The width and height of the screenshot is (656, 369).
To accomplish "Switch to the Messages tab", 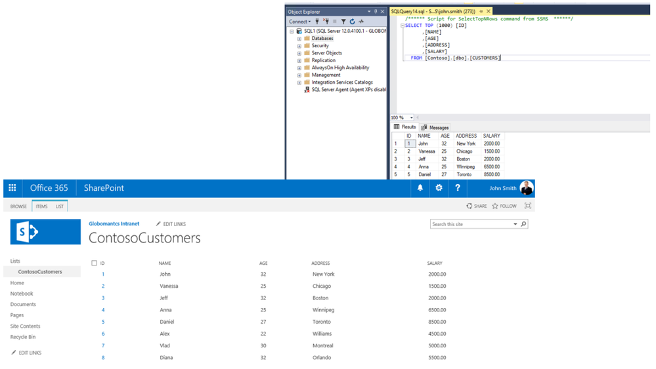I will point(435,127).
